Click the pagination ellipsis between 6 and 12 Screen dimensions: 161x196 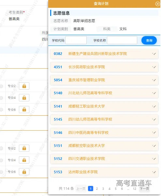(x=128, y=189)
